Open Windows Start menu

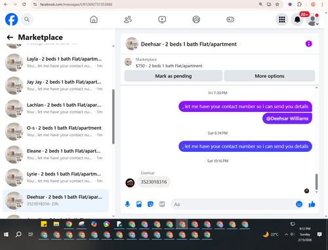click(6, 234)
